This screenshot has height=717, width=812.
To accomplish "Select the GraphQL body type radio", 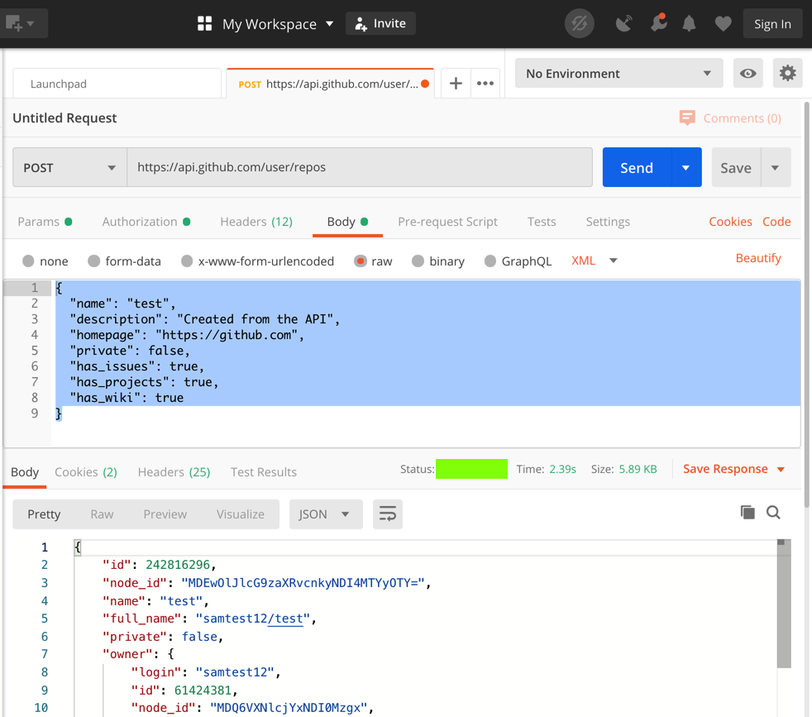I will pos(490,261).
